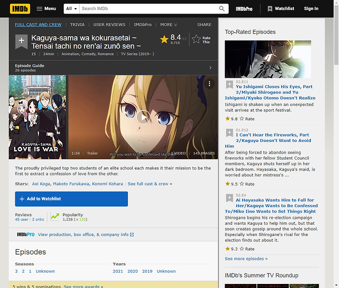Add episode S2.E11 to watchlist

click(229, 85)
